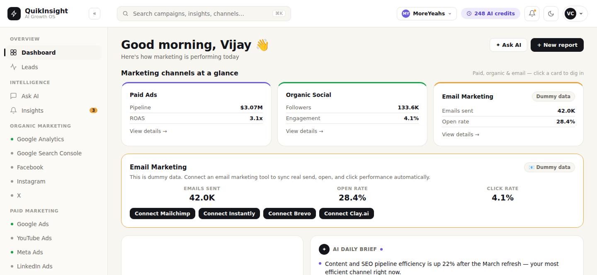Open the notifications bell
597x275 pixels.
click(532, 14)
